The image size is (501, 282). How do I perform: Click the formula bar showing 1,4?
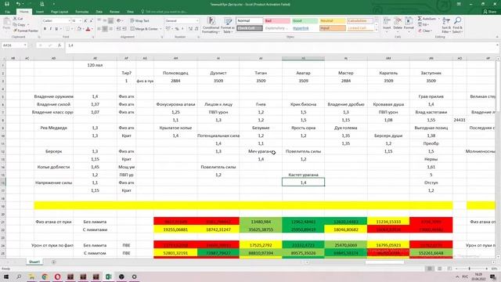(x=281, y=45)
